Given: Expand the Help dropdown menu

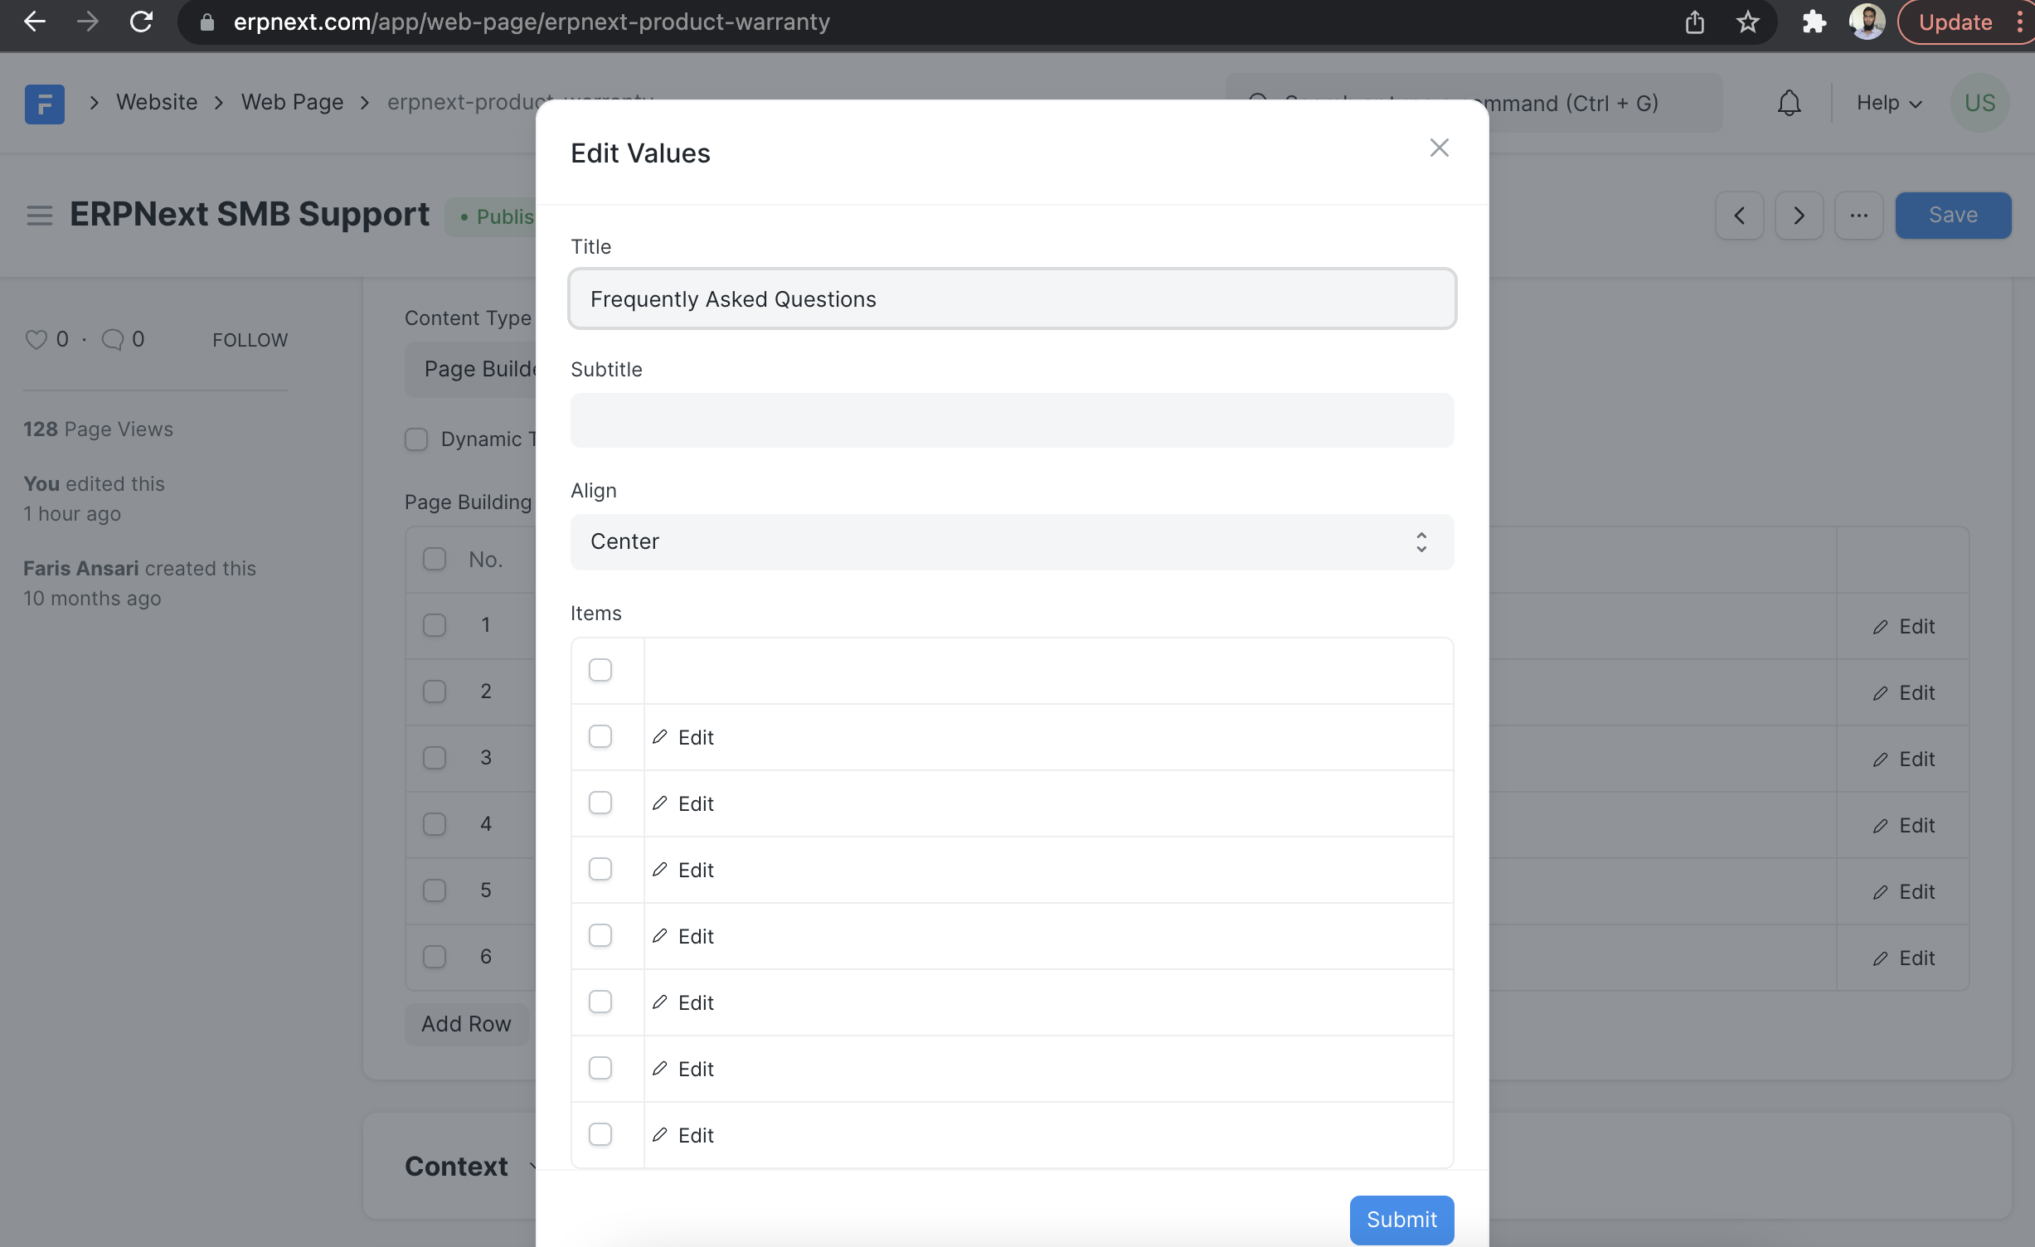Looking at the screenshot, I should click(x=1889, y=103).
